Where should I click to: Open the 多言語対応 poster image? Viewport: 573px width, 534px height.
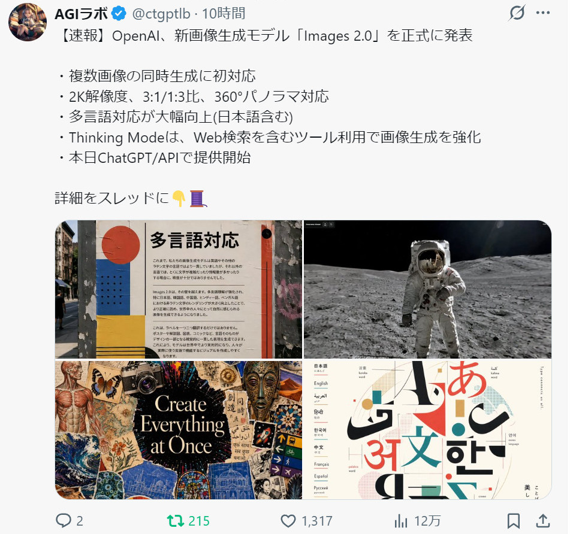point(179,289)
